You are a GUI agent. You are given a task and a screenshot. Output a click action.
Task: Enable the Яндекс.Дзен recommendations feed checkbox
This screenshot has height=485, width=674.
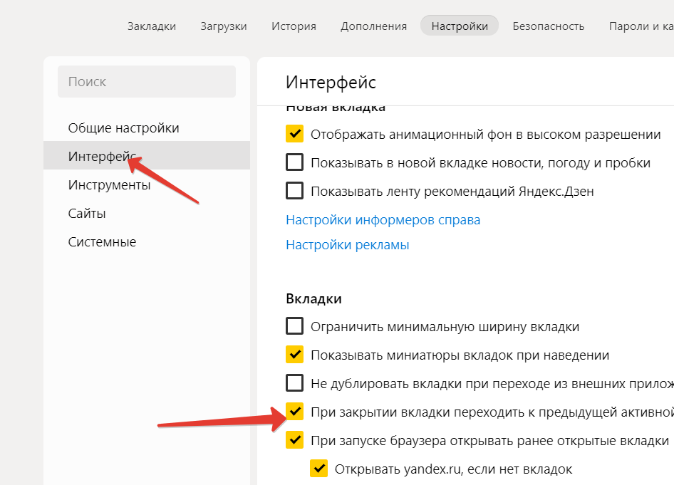[294, 191]
